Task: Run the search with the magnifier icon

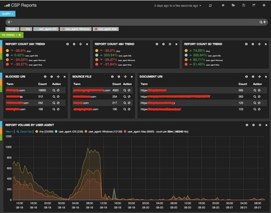Action: tap(261, 22)
